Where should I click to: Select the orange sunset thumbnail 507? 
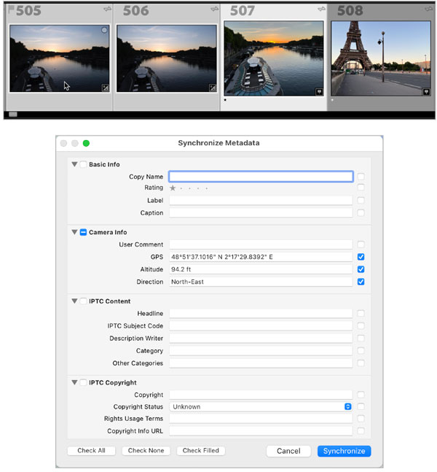(274, 58)
